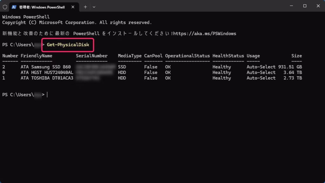Click the highlighted Get-PhysicalDisk command

68,45
